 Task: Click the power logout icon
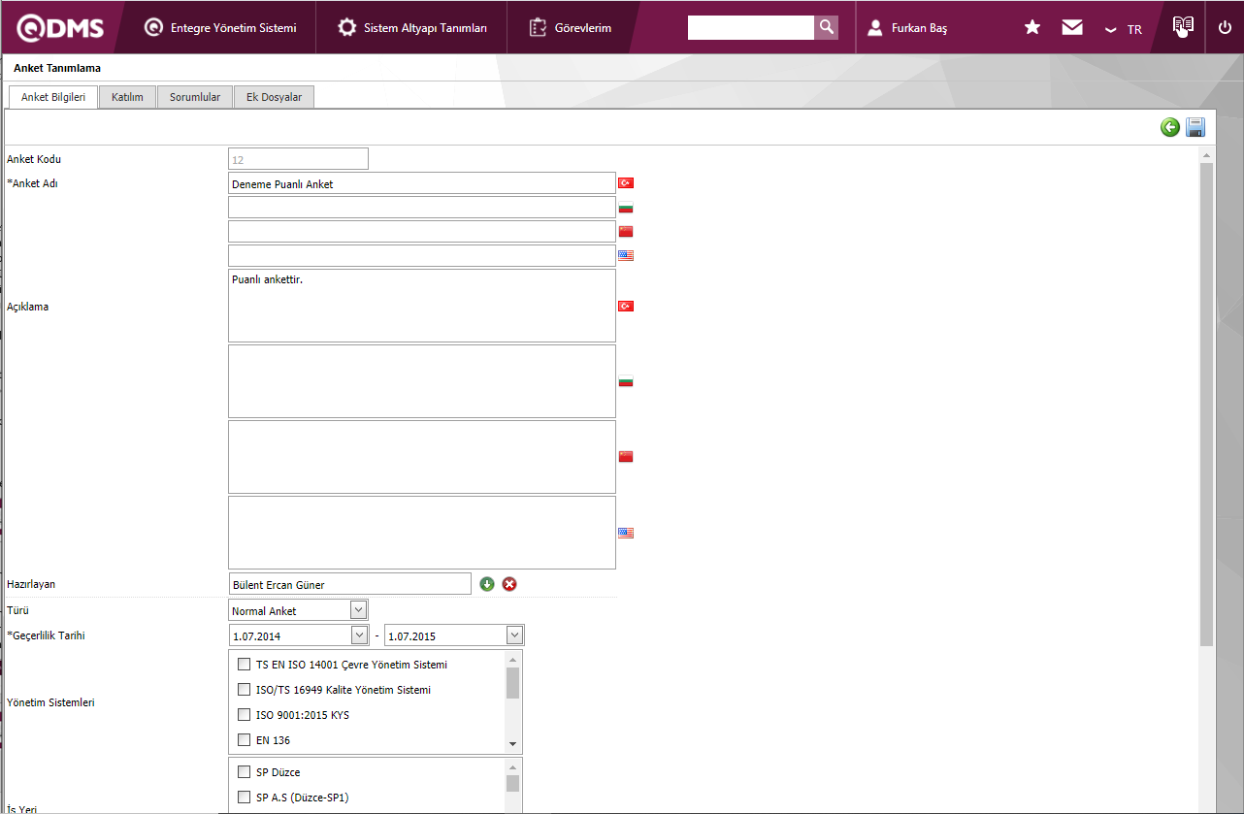pos(1225,28)
